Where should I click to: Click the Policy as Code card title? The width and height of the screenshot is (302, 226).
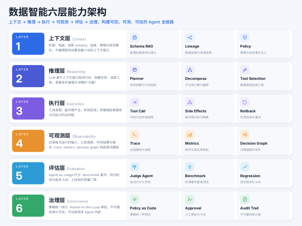click(143, 208)
